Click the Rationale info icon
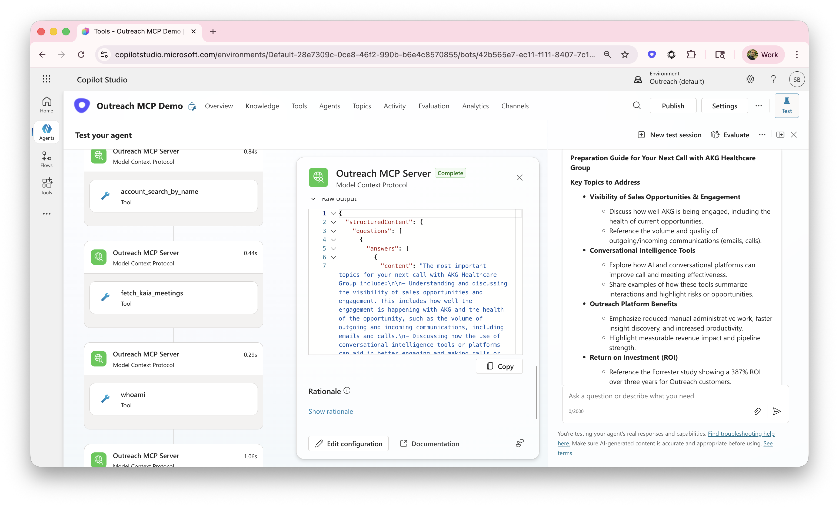839x507 pixels. point(347,391)
